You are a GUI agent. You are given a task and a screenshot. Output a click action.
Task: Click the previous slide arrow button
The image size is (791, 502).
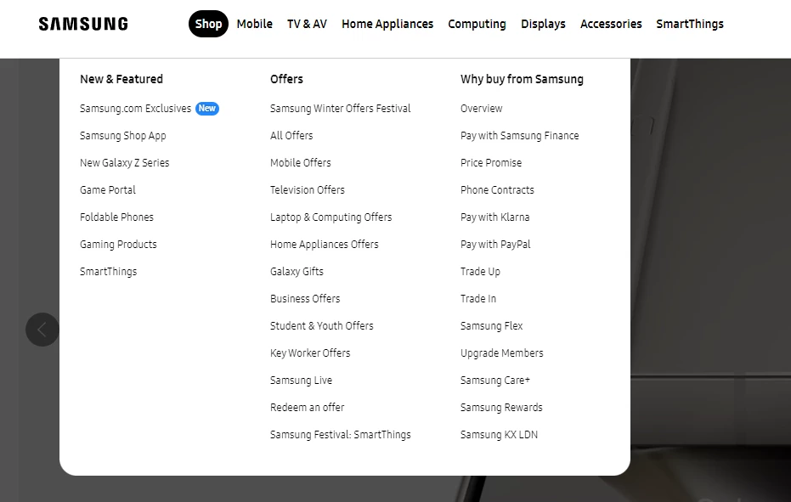[x=42, y=330]
